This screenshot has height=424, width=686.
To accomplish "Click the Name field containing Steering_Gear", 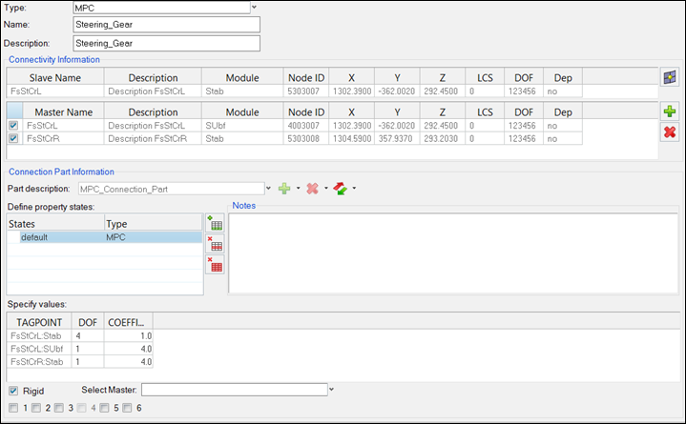I will pyautogui.click(x=166, y=25).
